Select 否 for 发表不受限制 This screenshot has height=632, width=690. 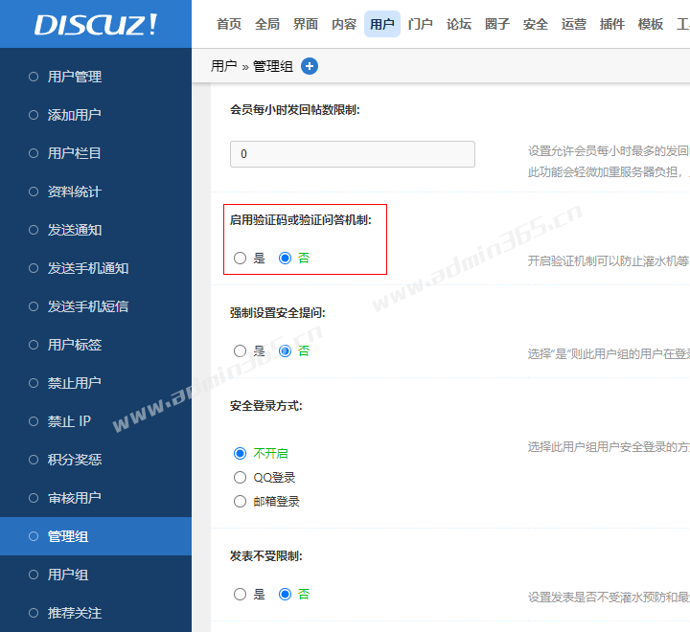click(x=286, y=595)
